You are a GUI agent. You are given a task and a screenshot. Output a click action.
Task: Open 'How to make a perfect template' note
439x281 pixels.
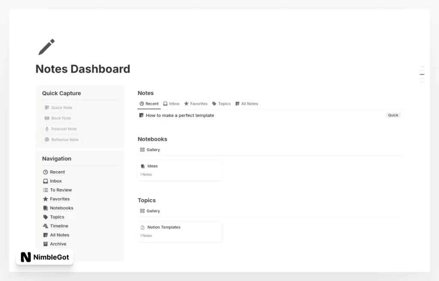180,115
